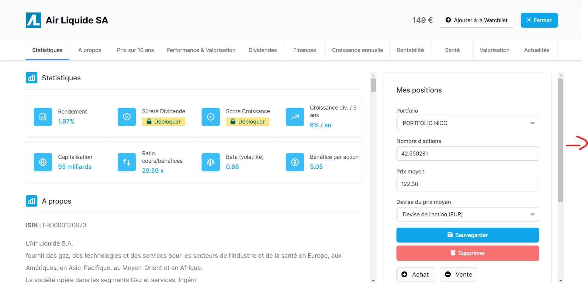Click the main content scrollbar thumb
588x283 pixels.
click(373, 85)
